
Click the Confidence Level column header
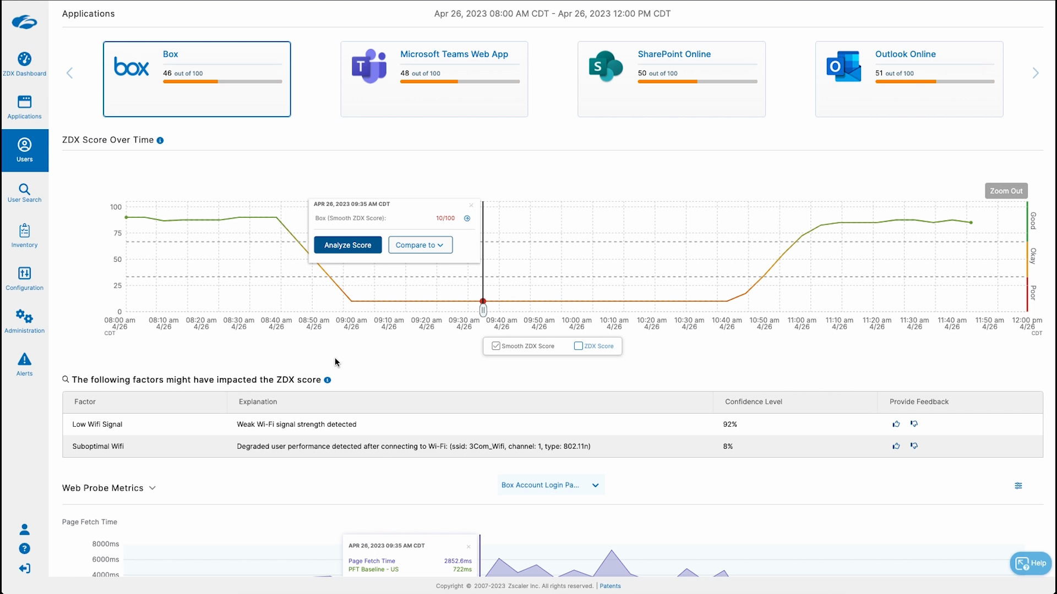coord(754,402)
